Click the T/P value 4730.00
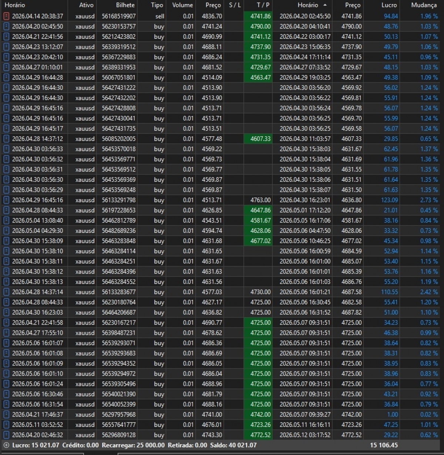The height and width of the screenshot is (455, 444). coord(260,292)
